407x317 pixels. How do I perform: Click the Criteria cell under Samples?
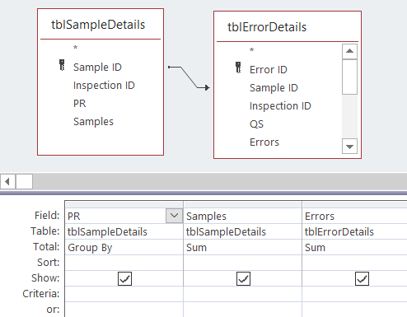243,294
